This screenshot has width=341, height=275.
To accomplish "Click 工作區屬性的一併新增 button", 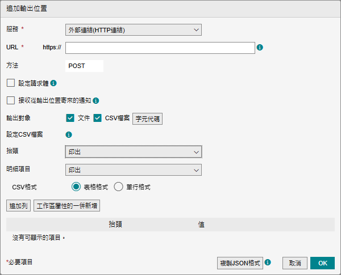I will coord(67,205).
